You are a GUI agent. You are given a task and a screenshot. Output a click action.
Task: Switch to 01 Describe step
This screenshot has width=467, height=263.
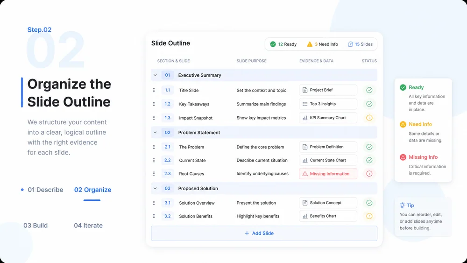(x=45, y=190)
